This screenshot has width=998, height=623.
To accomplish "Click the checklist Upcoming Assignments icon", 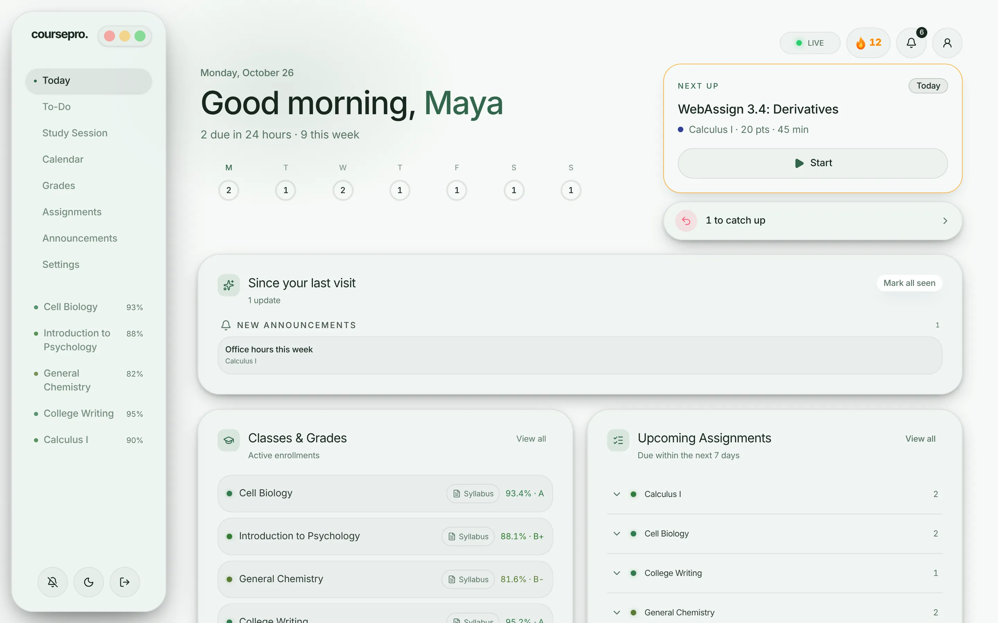I will (x=618, y=440).
